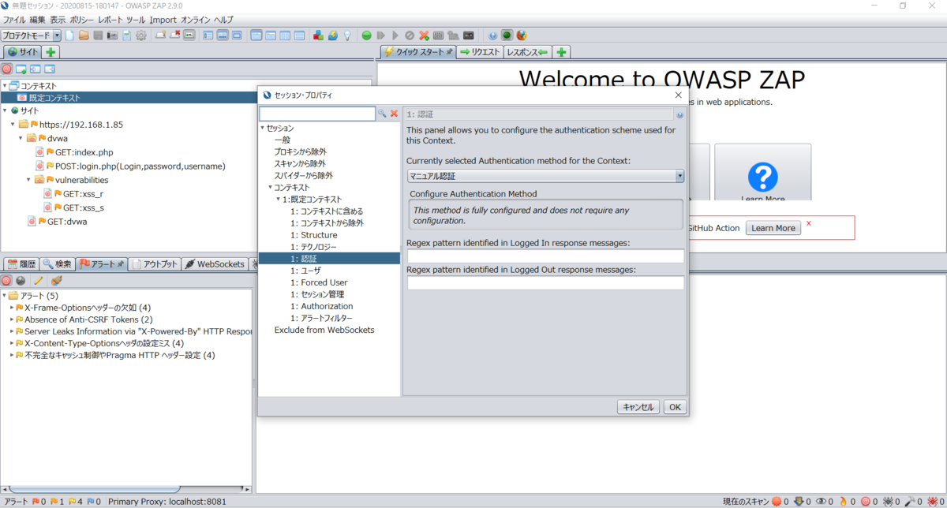Collapse the セッション tree node in dialog
This screenshot has height=508, width=947.
point(262,128)
